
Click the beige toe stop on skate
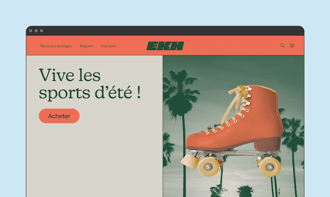click(x=189, y=161)
